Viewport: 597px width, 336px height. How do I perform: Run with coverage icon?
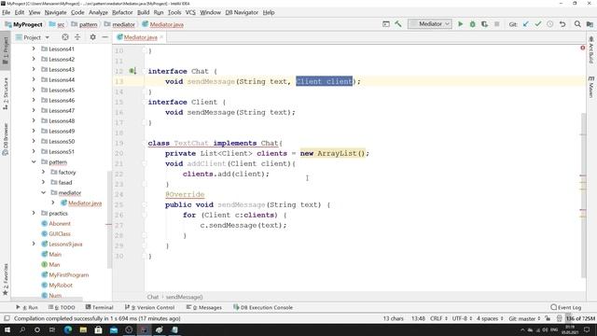coord(484,24)
